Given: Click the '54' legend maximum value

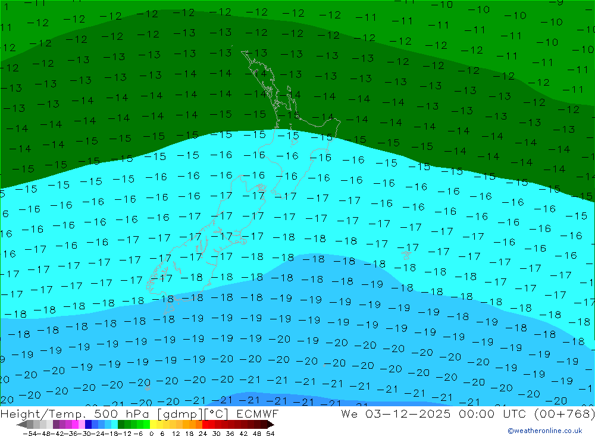Looking at the screenshot, I should coord(271,434).
